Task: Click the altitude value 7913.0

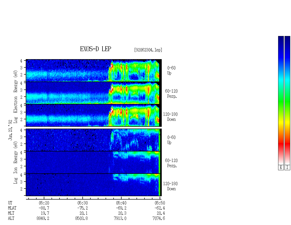Action: click(x=120, y=219)
